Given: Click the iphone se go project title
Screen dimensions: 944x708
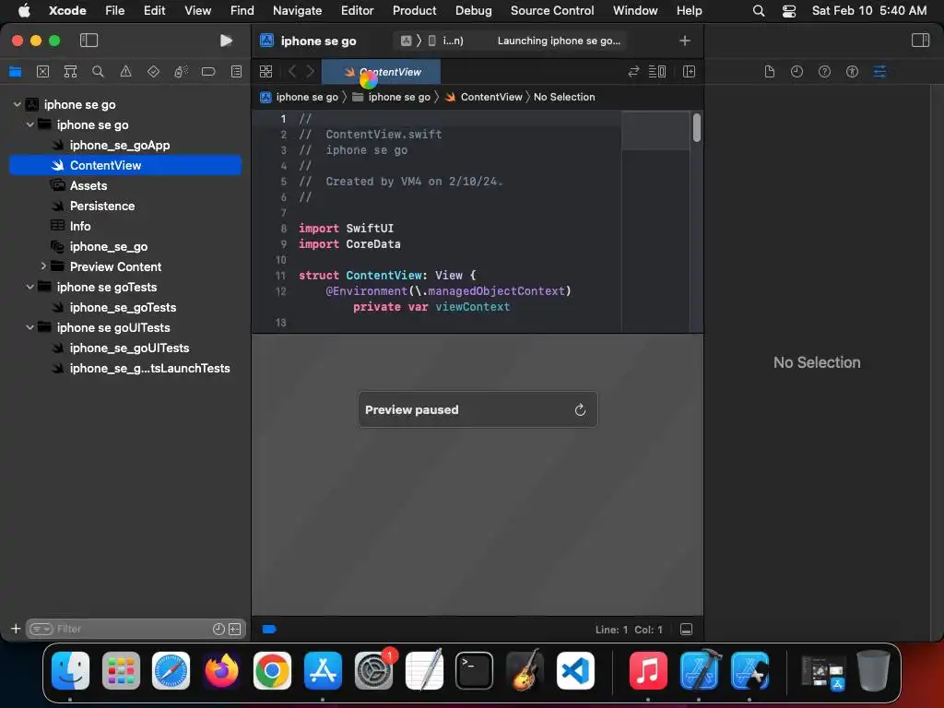Looking at the screenshot, I should [x=318, y=41].
